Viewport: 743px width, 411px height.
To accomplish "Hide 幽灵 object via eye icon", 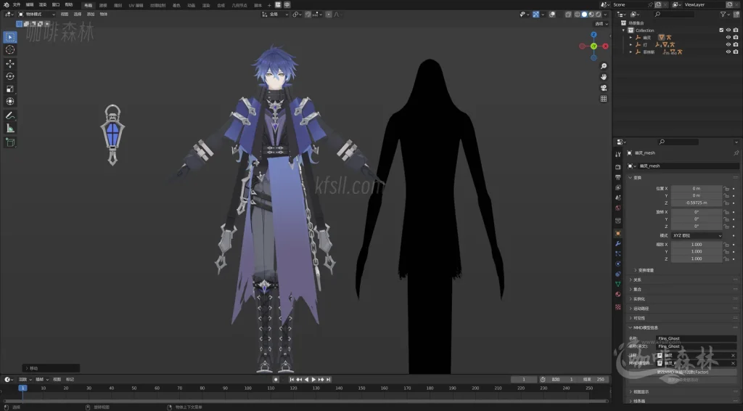I will [728, 37].
